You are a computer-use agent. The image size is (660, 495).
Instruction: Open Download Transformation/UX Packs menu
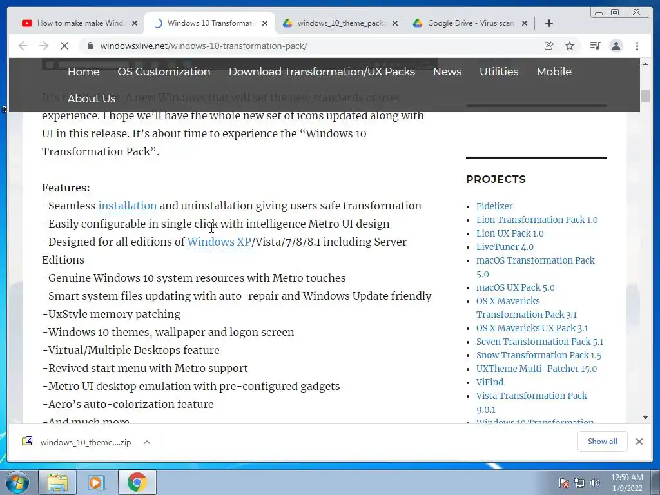[x=322, y=72]
